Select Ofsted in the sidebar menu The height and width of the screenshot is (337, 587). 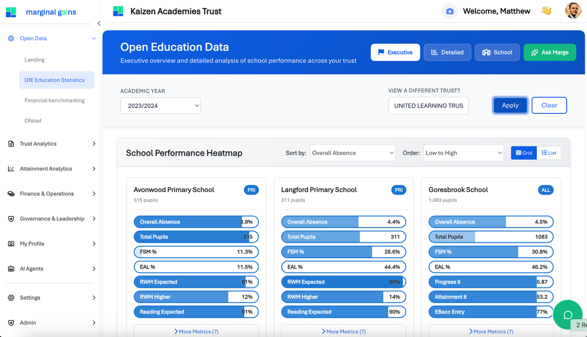pos(33,121)
